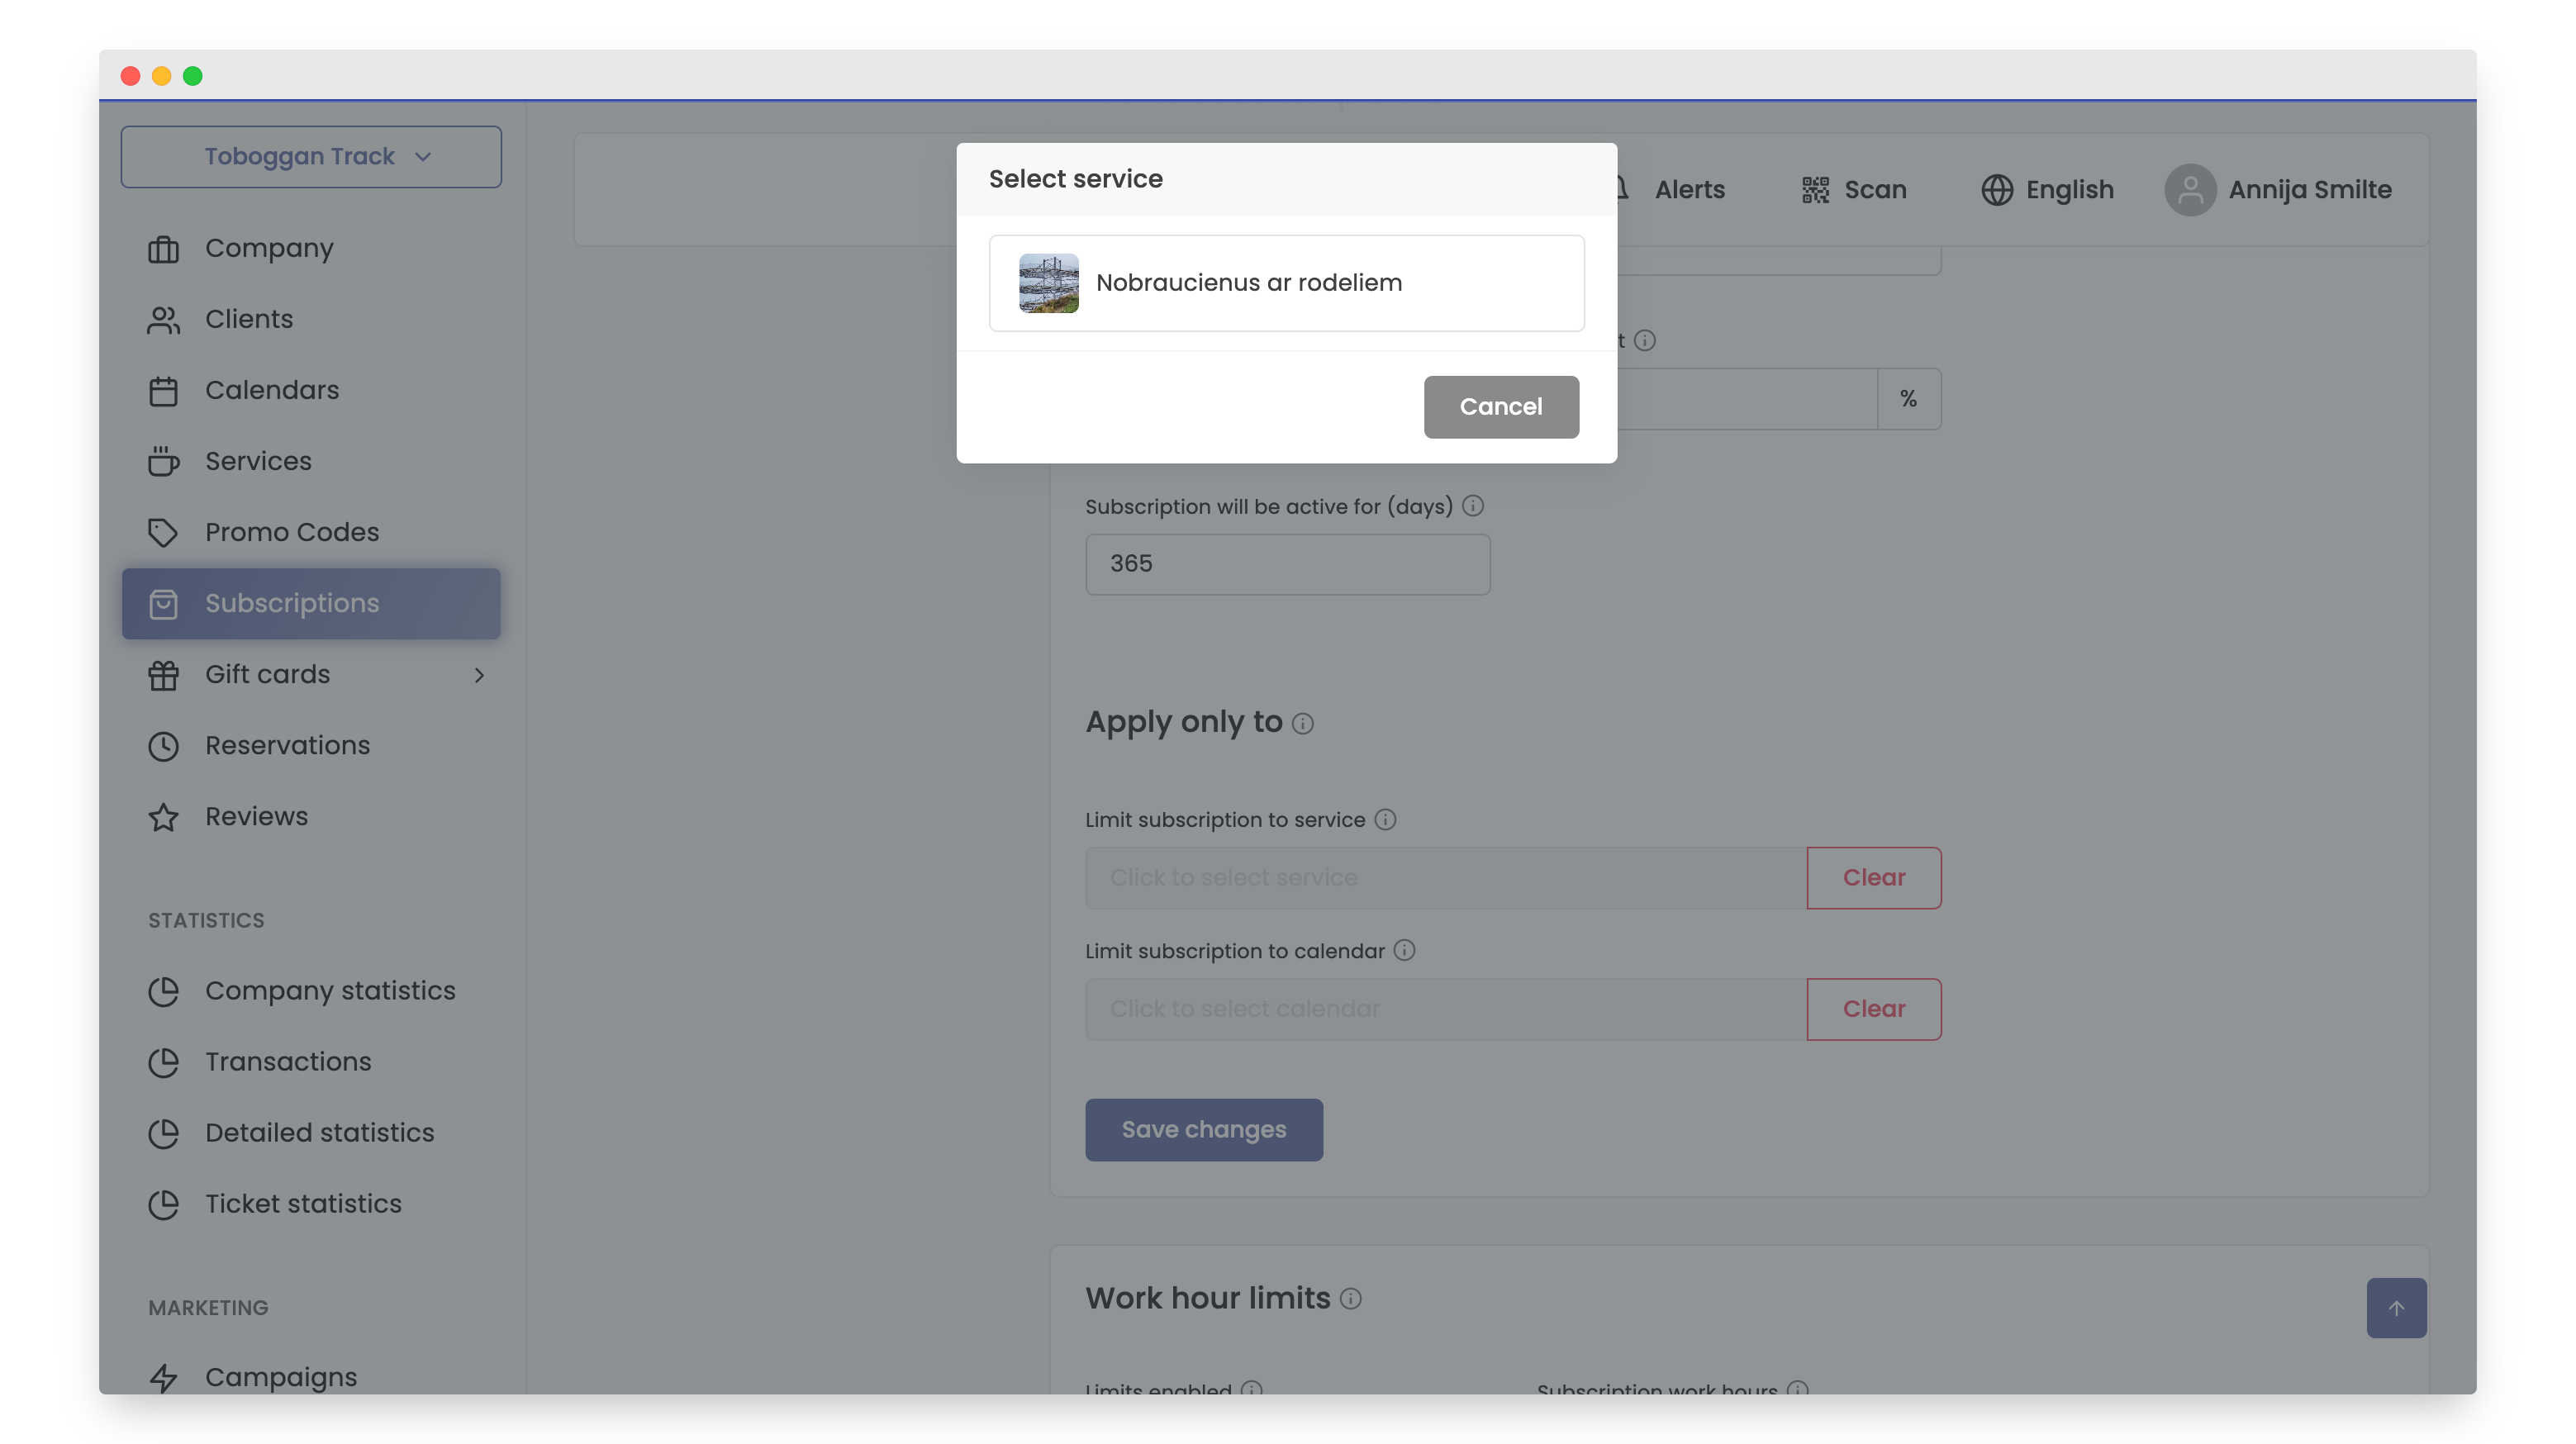Click the scroll-to-top arrow button
2576x1444 pixels.
click(2395, 1307)
